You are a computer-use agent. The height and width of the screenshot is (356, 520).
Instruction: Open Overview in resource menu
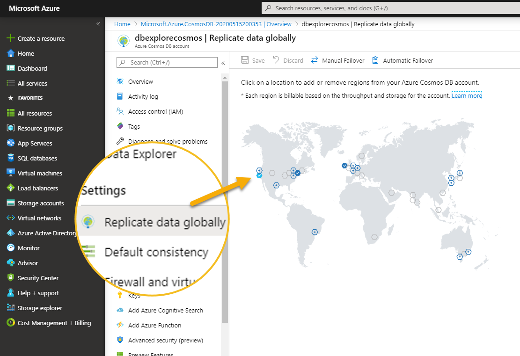coord(140,81)
